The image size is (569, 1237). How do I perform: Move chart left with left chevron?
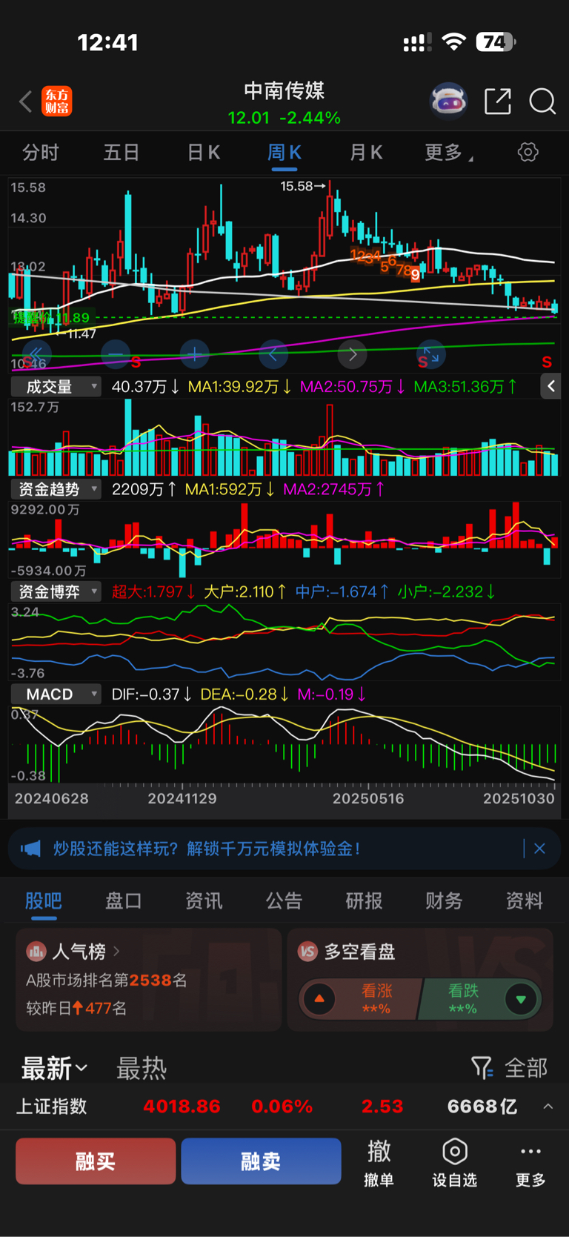tap(273, 354)
